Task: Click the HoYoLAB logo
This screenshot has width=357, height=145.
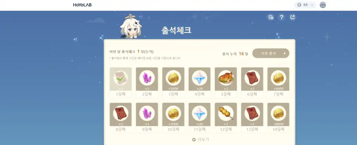Action: click(x=82, y=5)
